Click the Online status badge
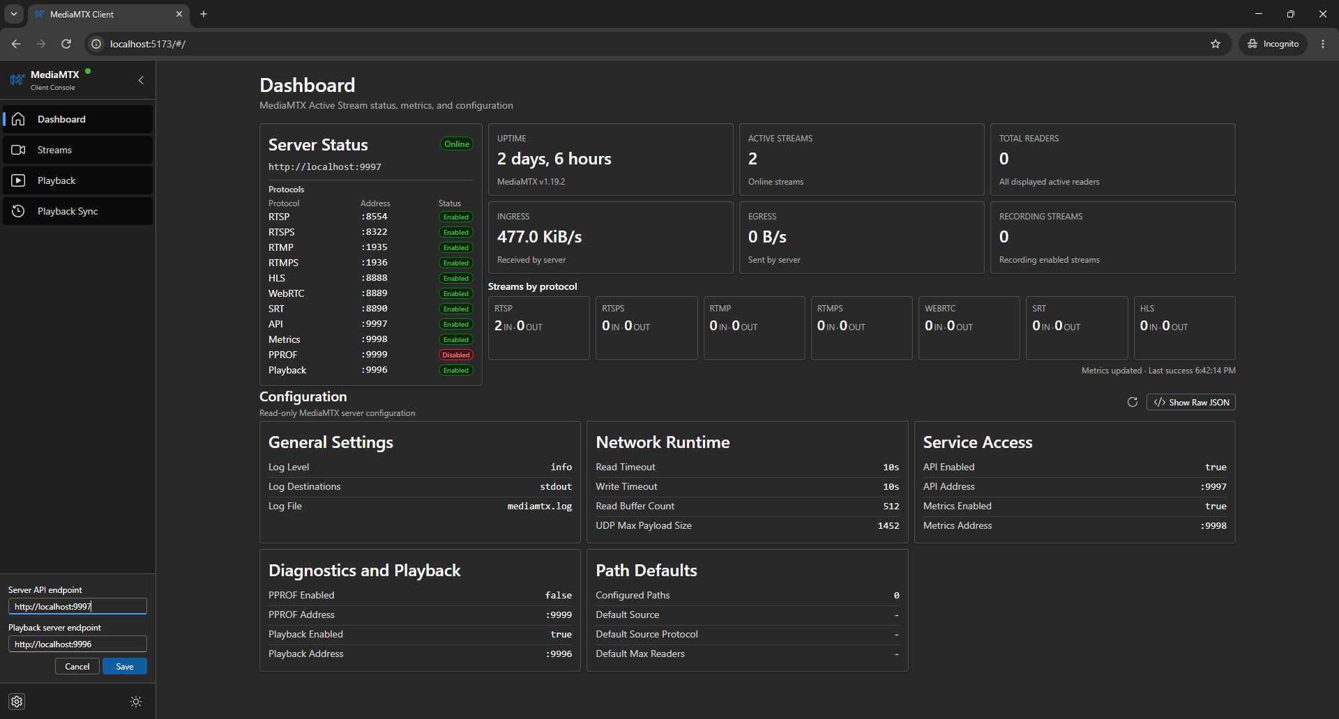The width and height of the screenshot is (1339, 719). tap(457, 144)
